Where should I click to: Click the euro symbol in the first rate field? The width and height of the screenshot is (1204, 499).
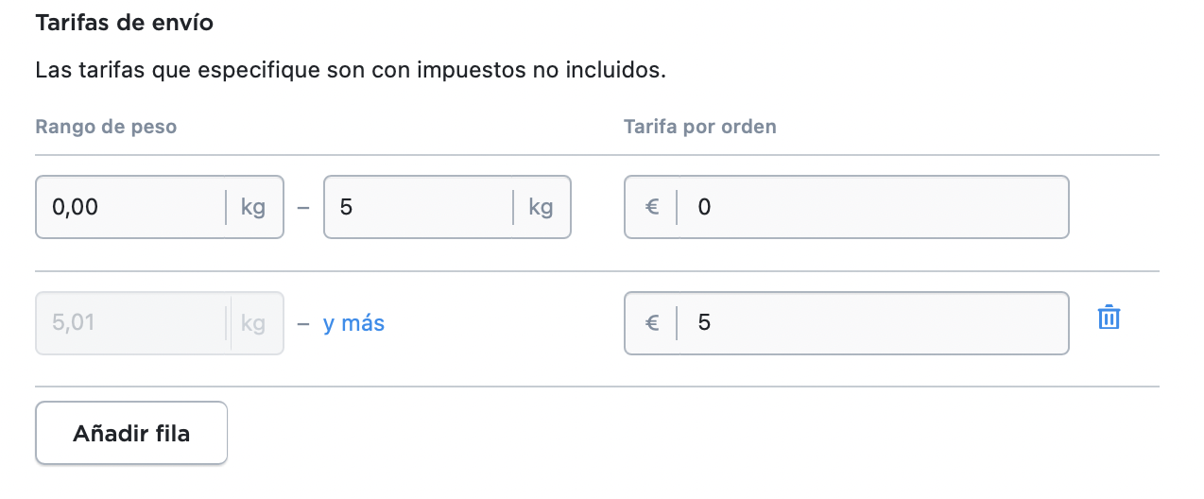[652, 207]
